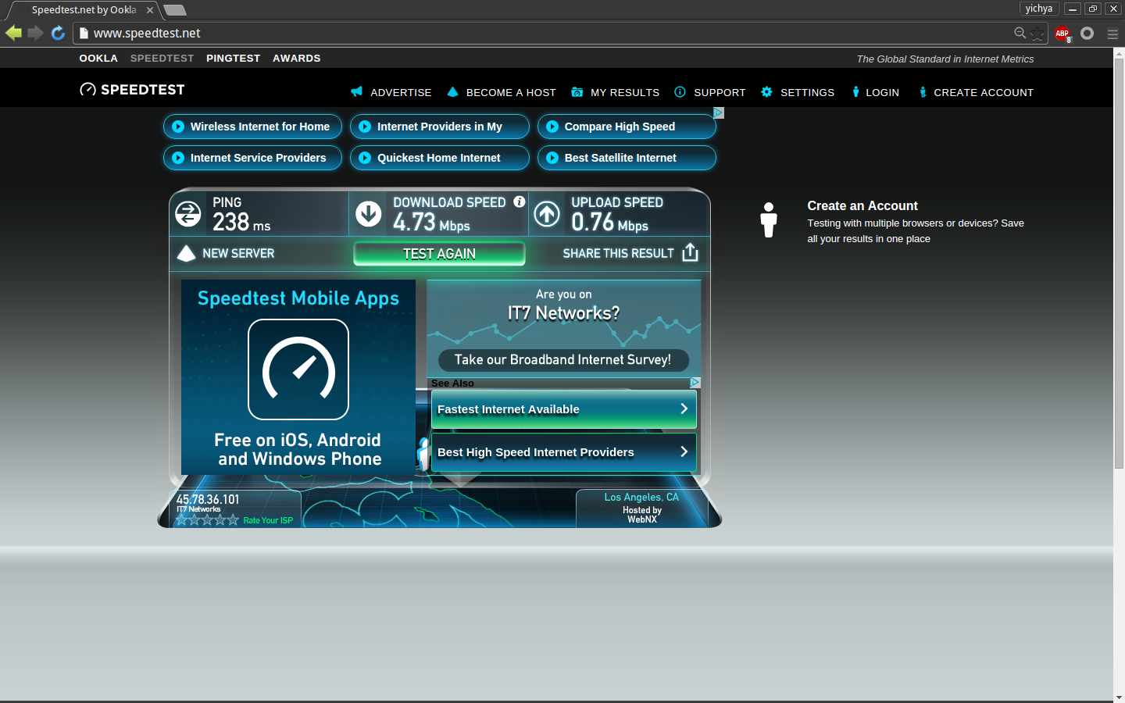1125x703 pixels.
Task: Click the CREATE ACCOUNT link
Action: click(x=984, y=92)
